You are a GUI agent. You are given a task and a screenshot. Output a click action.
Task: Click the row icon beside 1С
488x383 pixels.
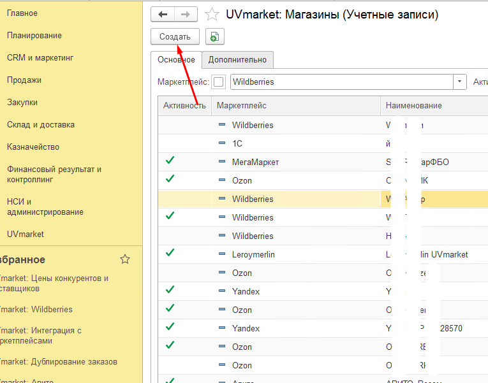coord(222,143)
